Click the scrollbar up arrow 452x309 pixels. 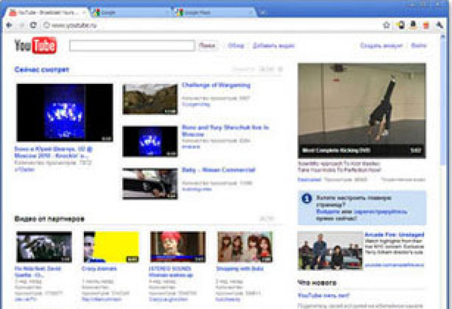443,36
